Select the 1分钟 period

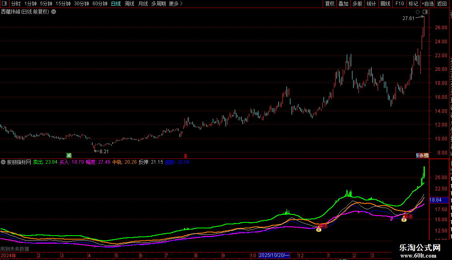[x=30, y=4]
